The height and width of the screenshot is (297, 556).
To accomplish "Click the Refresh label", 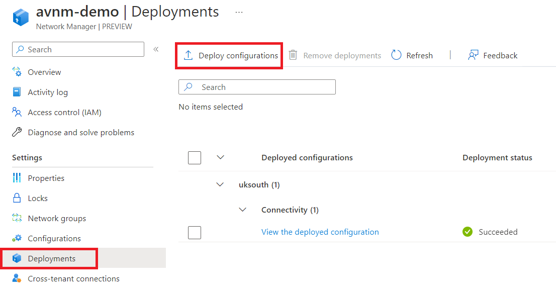I will pyautogui.click(x=419, y=56).
